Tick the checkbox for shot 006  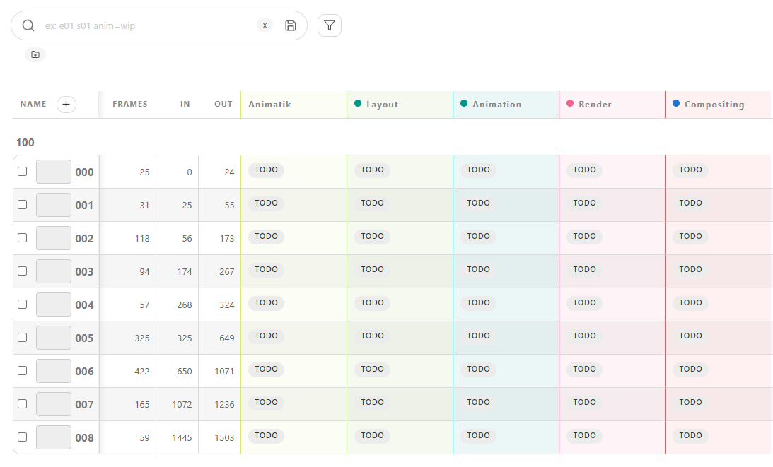click(x=22, y=370)
